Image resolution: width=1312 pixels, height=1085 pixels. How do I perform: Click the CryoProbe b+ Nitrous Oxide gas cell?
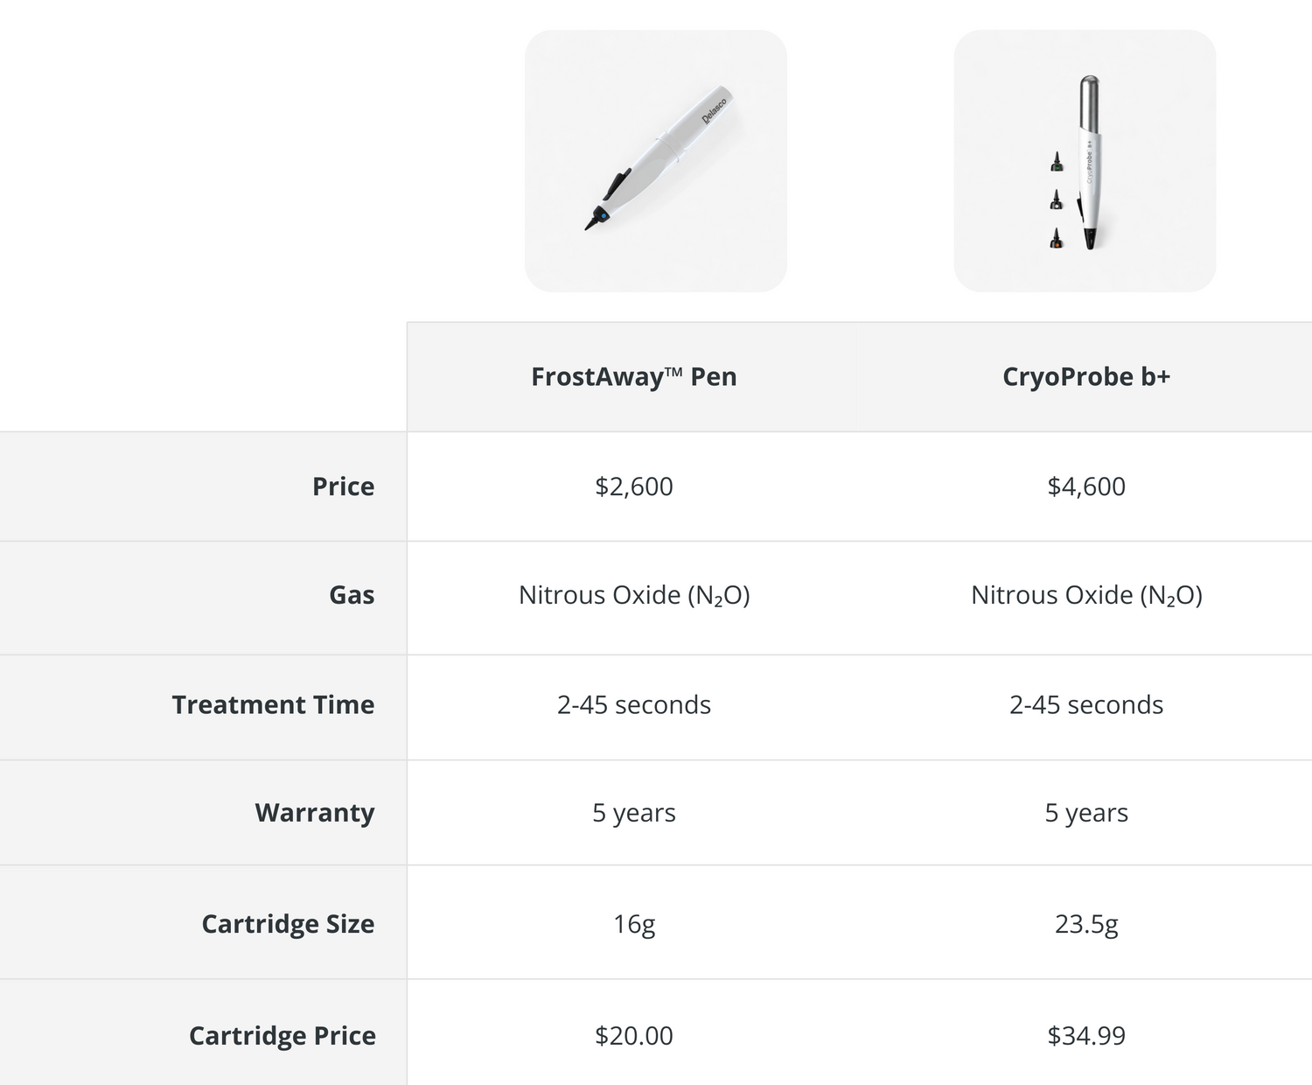1086,596
